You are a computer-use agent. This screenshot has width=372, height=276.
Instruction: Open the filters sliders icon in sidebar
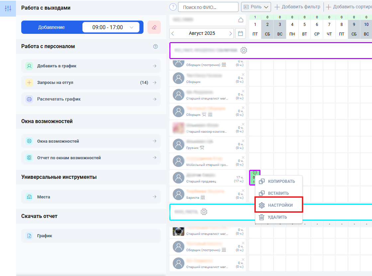click(8, 8)
